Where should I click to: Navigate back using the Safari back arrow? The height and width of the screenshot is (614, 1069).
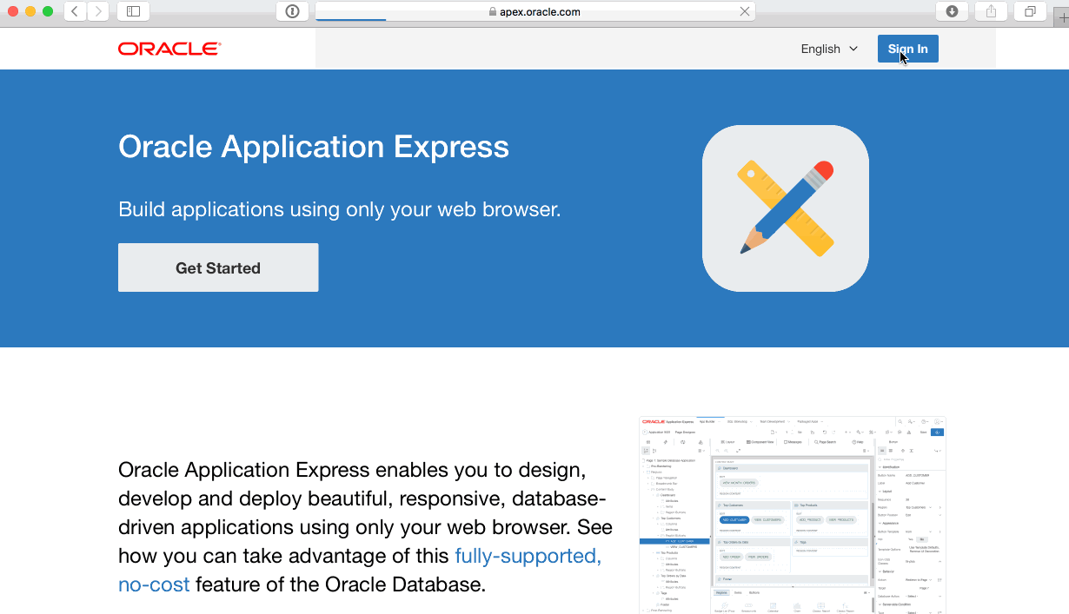[74, 11]
